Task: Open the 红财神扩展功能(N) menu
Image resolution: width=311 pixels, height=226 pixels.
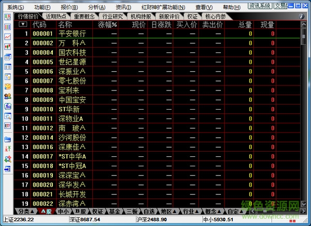Action: click(163, 7)
